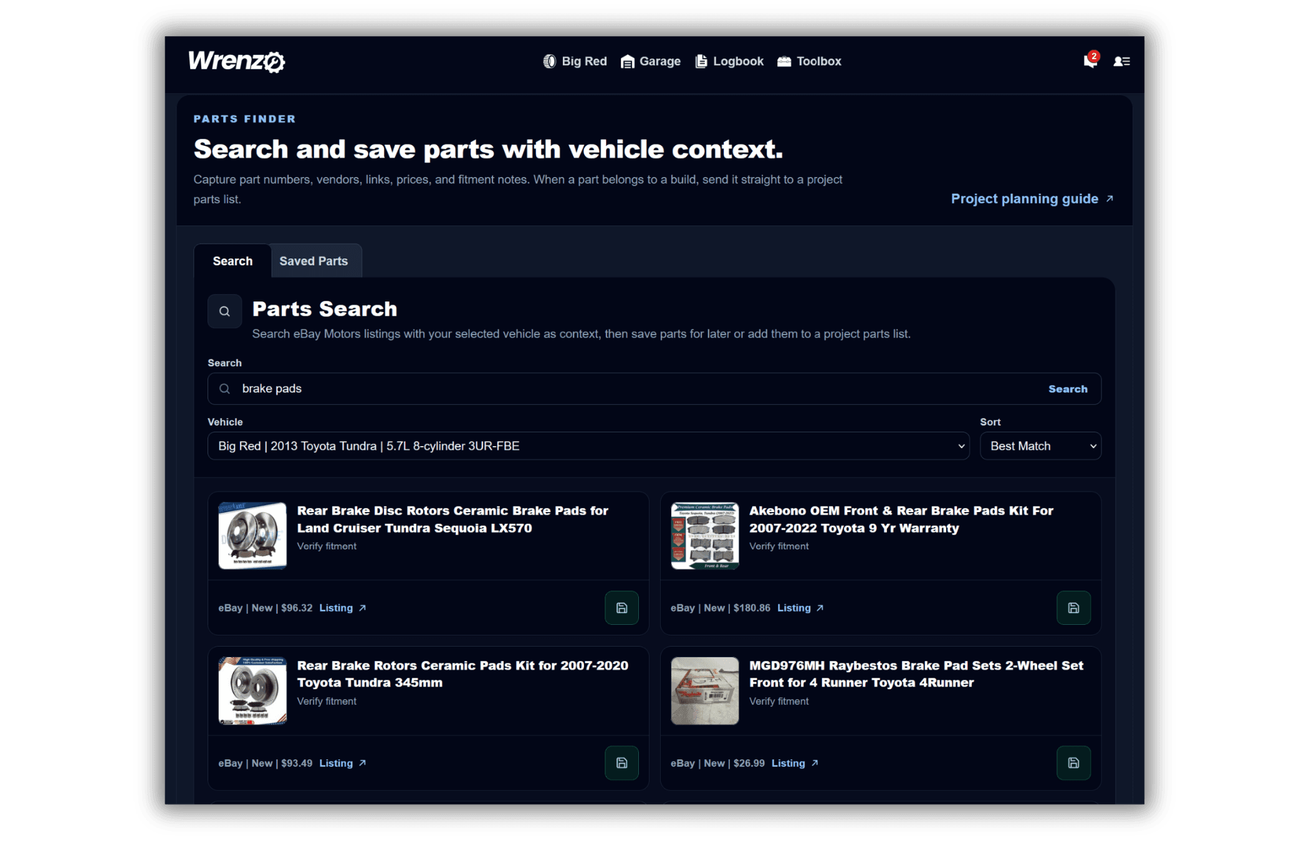The image size is (1309, 841).
Task: Save the Akebono $180.86 part
Action: coord(1073,608)
